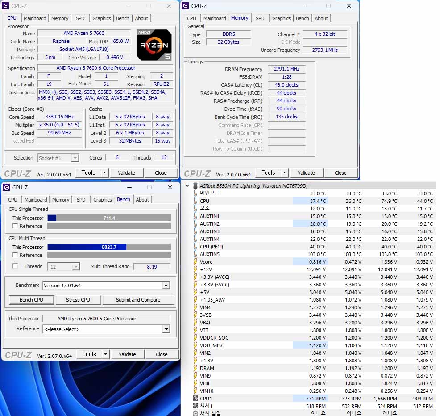Select the CPU1 771 RPM value

pos(310,398)
